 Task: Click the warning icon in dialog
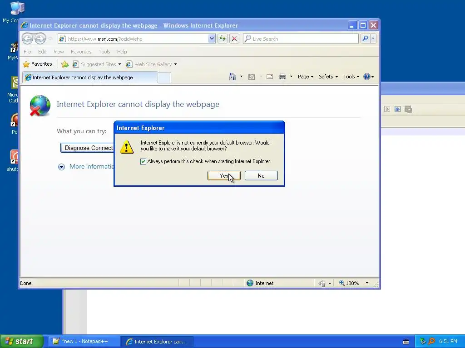pyautogui.click(x=127, y=147)
